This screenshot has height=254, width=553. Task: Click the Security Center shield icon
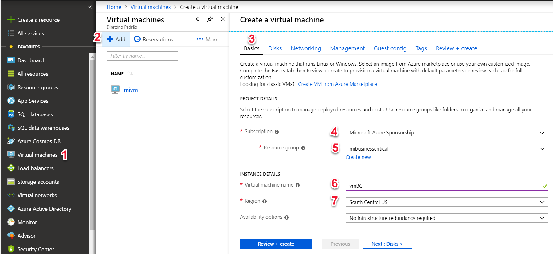(x=11, y=249)
